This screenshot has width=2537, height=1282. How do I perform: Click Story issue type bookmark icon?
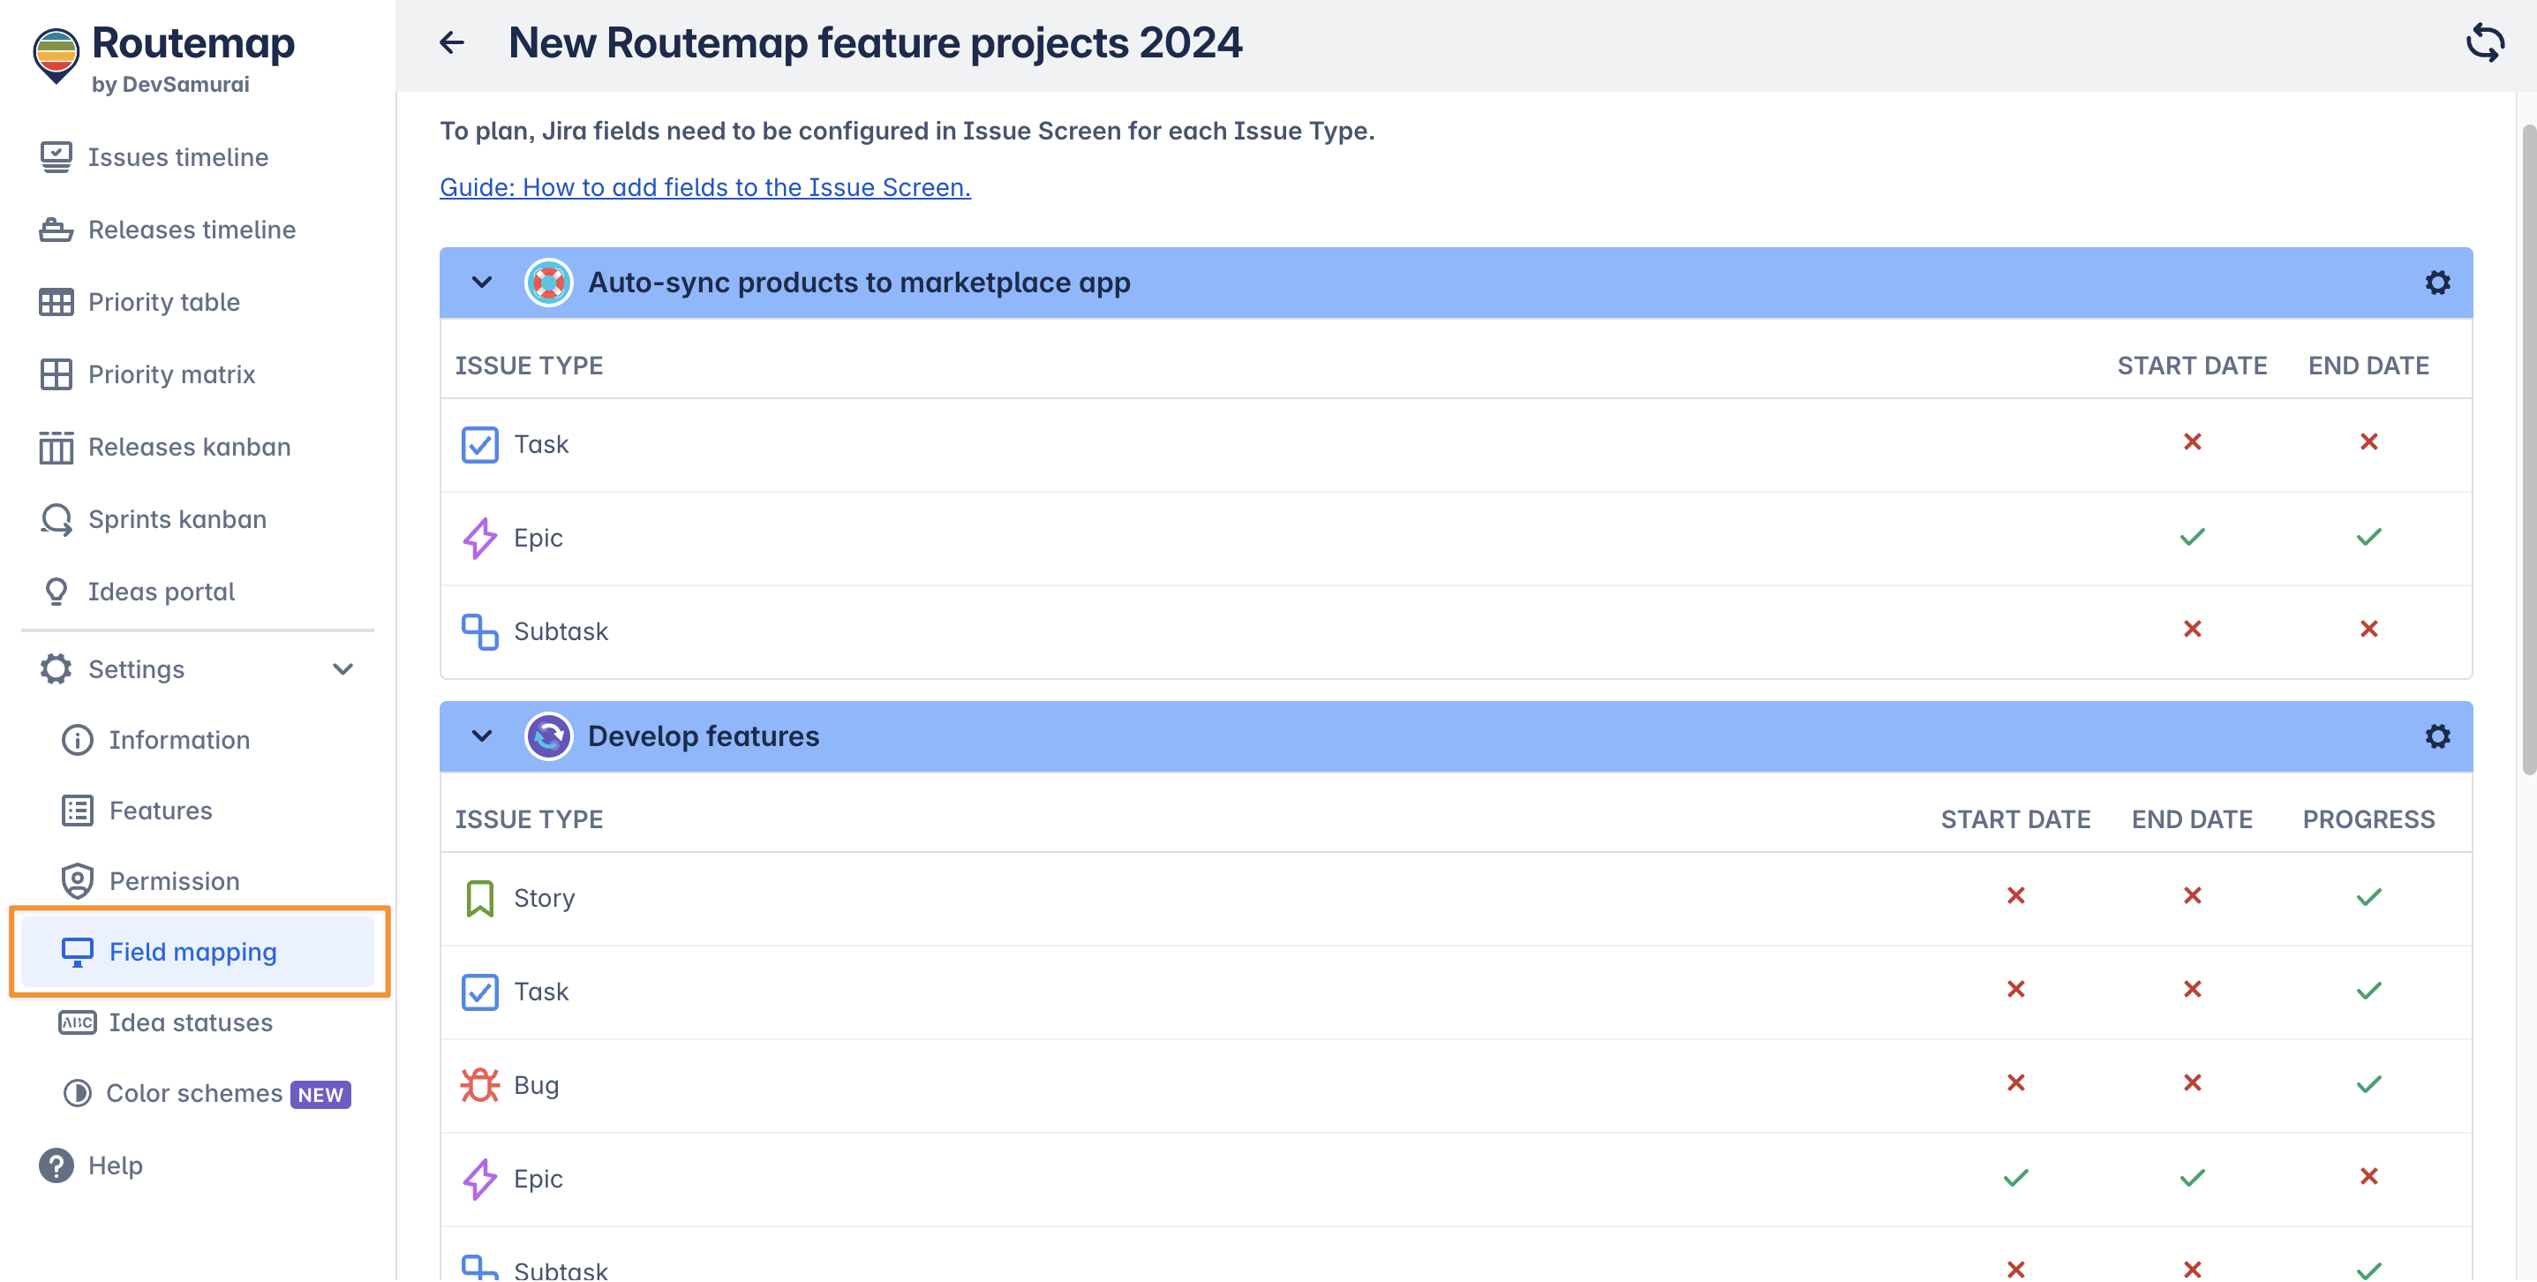point(479,898)
